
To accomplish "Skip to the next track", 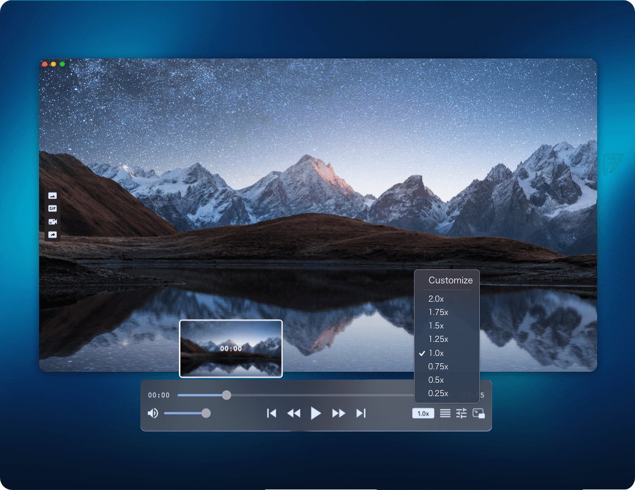I will click(361, 413).
